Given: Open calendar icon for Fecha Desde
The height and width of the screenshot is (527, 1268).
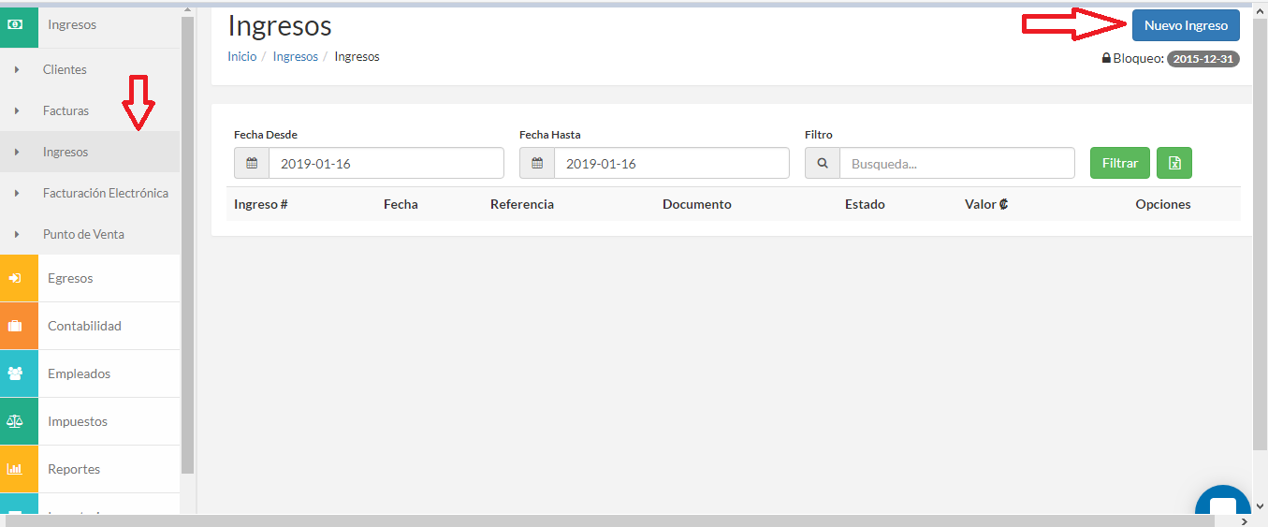Looking at the screenshot, I should (252, 163).
